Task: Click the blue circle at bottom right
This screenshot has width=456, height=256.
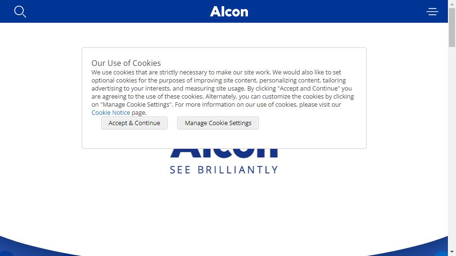Action: (441, 254)
